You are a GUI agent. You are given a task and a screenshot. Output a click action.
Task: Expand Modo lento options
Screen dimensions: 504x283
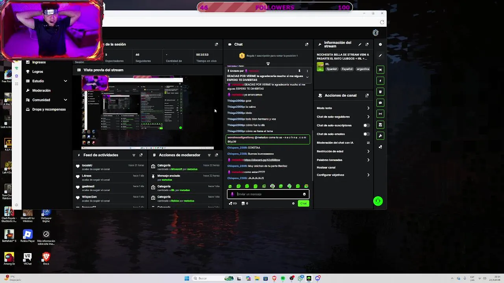(x=368, y=108)
